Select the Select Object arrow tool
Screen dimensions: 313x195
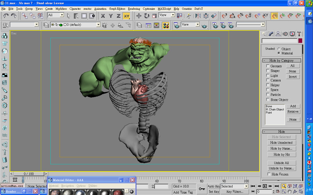pos(68,16)
